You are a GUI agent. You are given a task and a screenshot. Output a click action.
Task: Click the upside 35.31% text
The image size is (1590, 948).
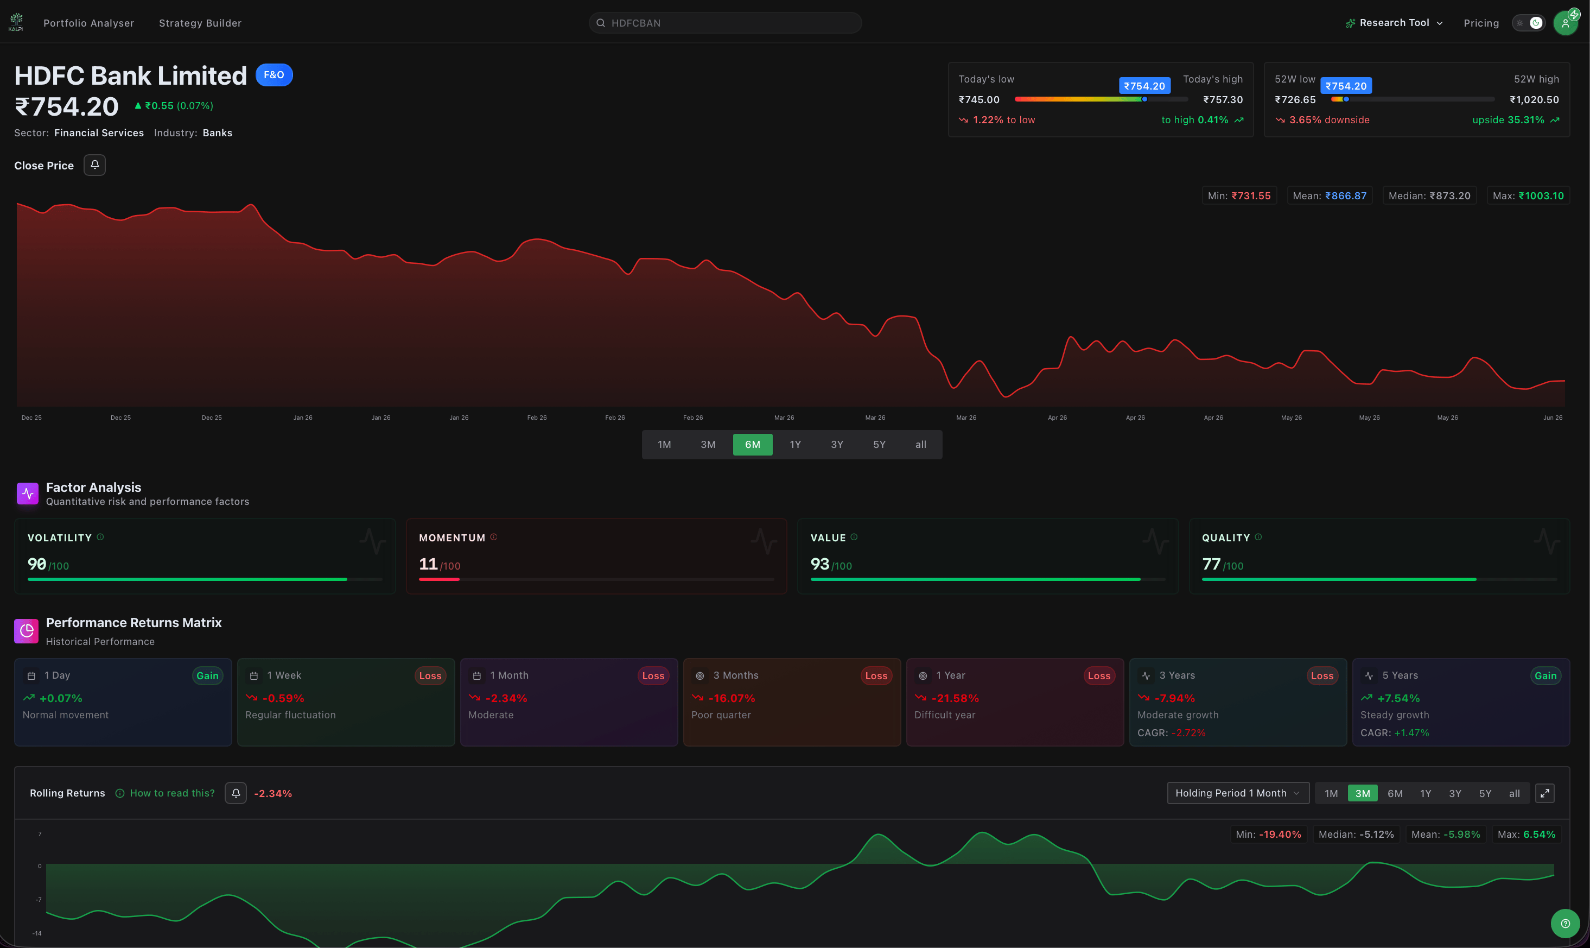(x=1508, y=119)
